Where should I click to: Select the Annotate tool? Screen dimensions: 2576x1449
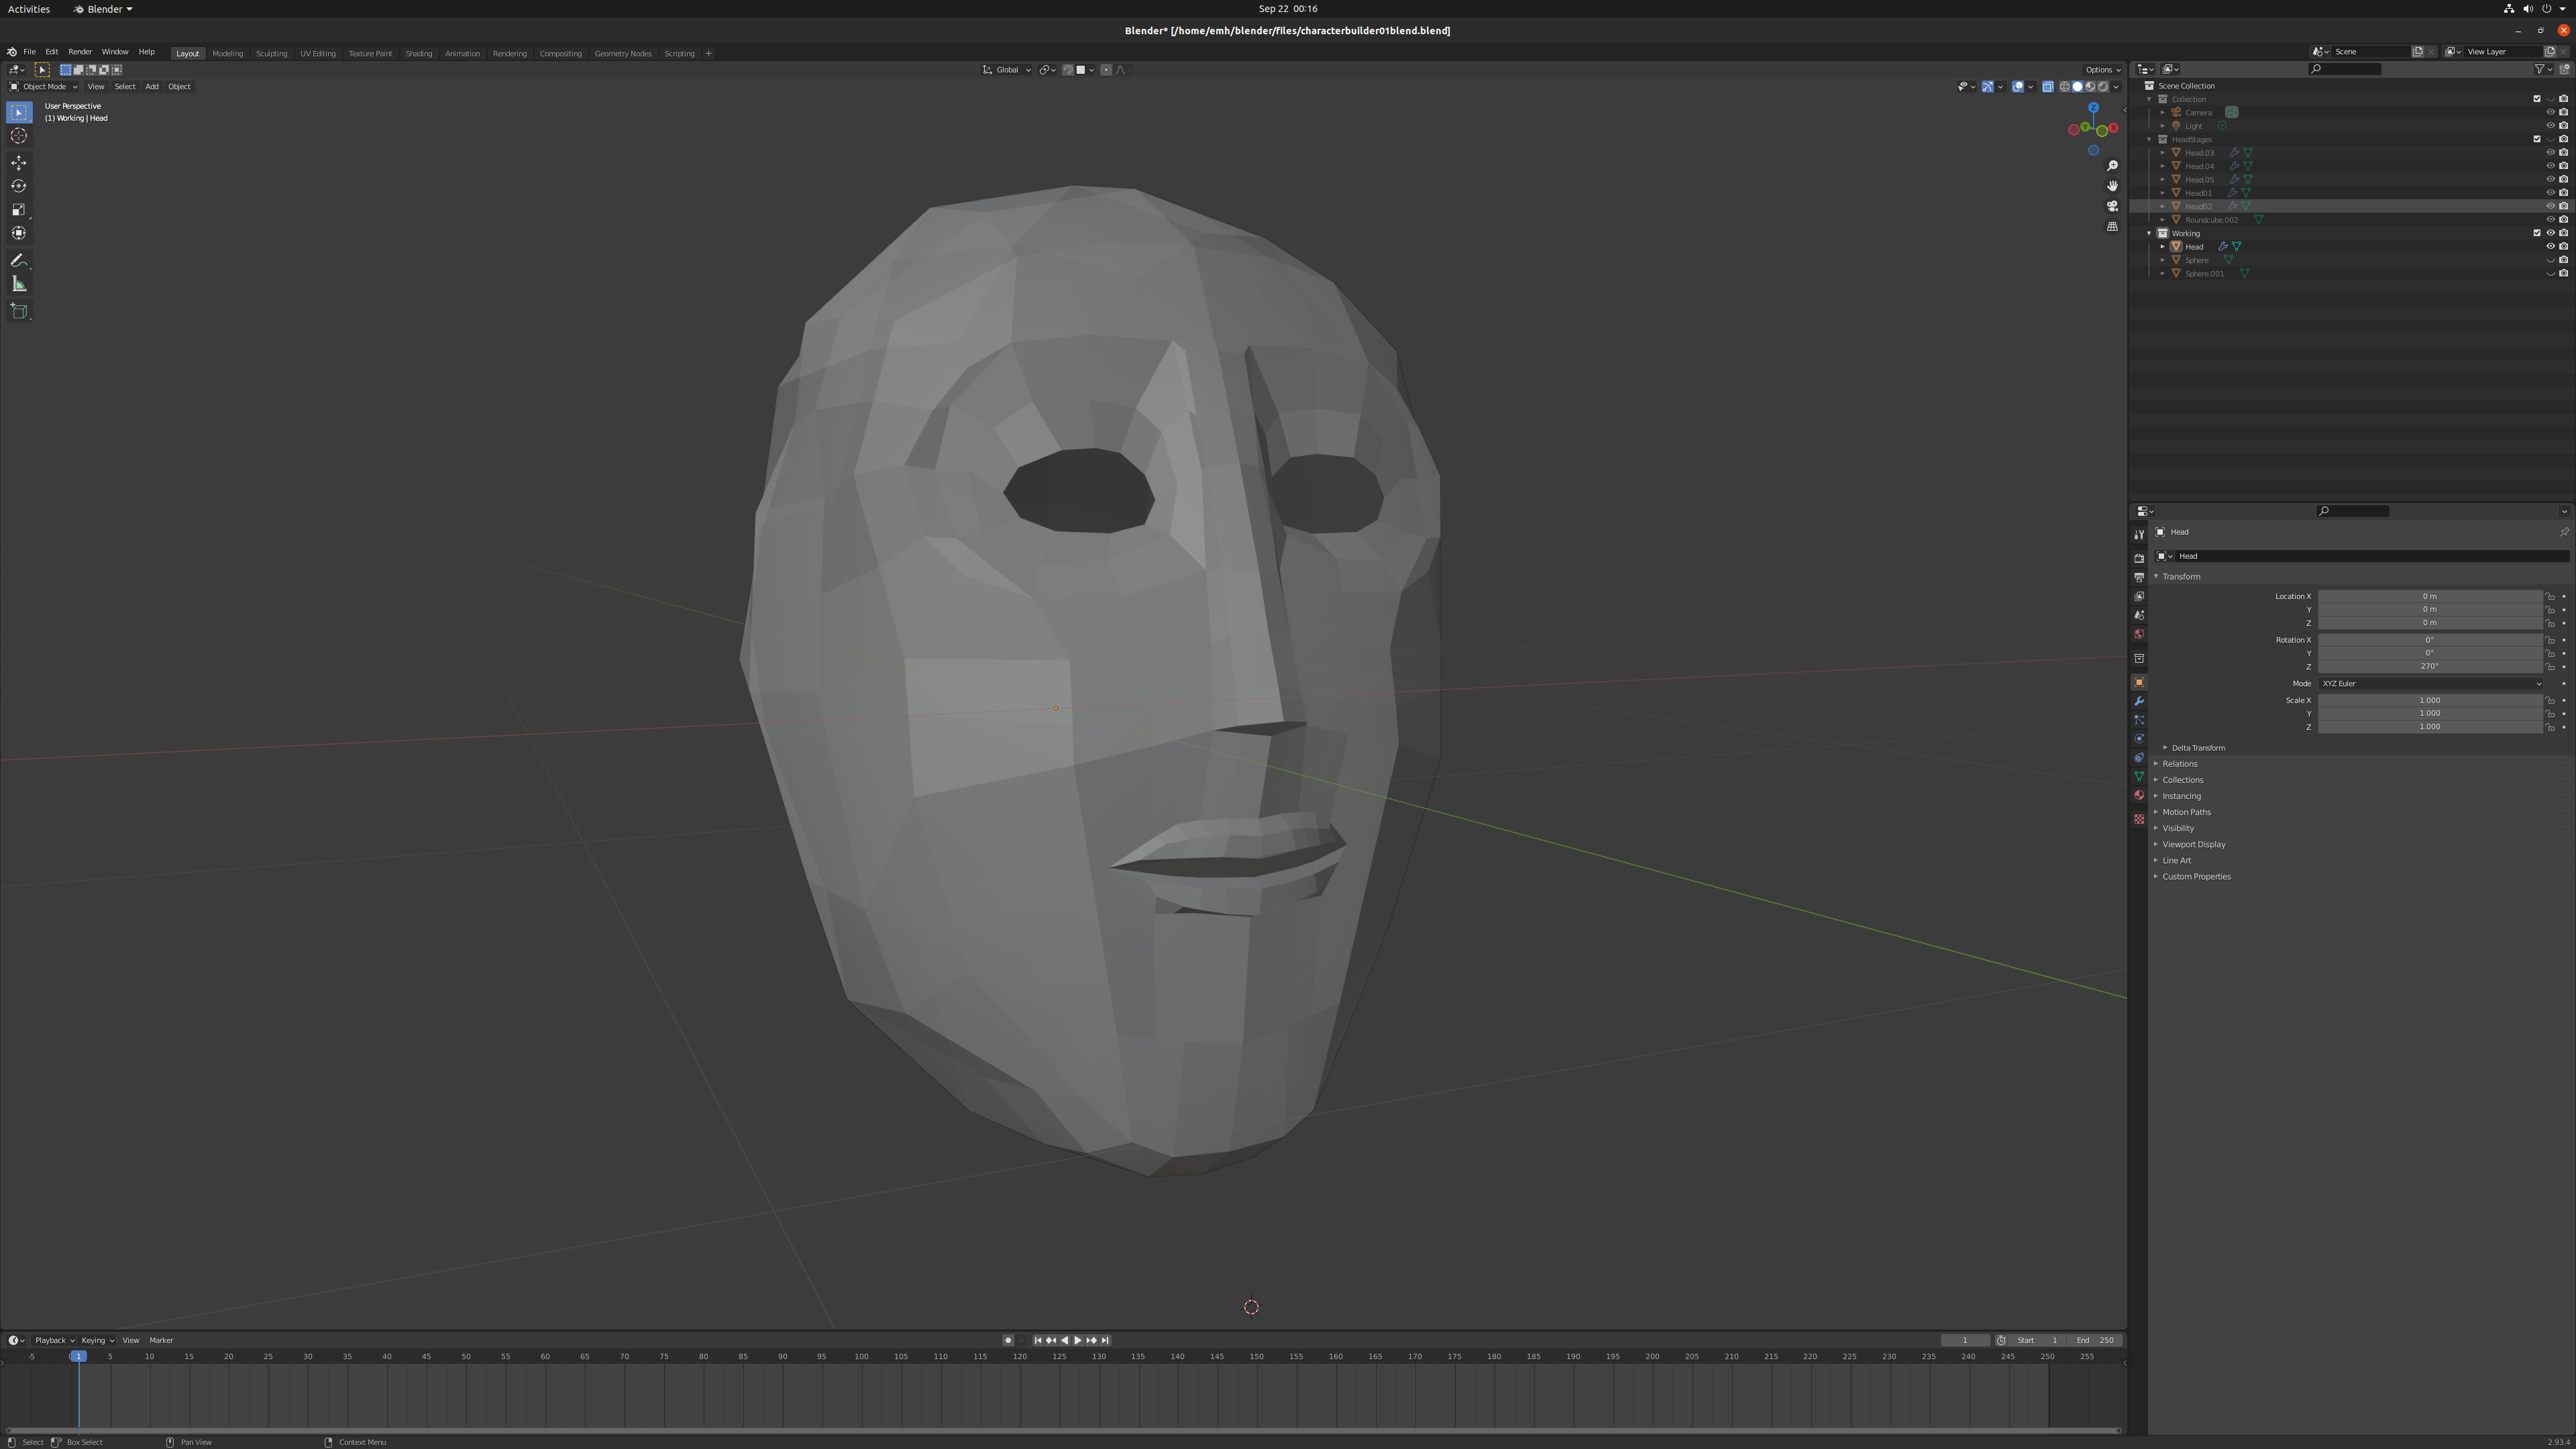[19, 260]
